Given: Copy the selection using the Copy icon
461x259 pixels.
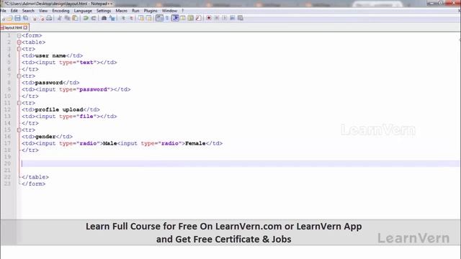Looking at the screenshot, I should pyautogui.click(x=67, y=18).
